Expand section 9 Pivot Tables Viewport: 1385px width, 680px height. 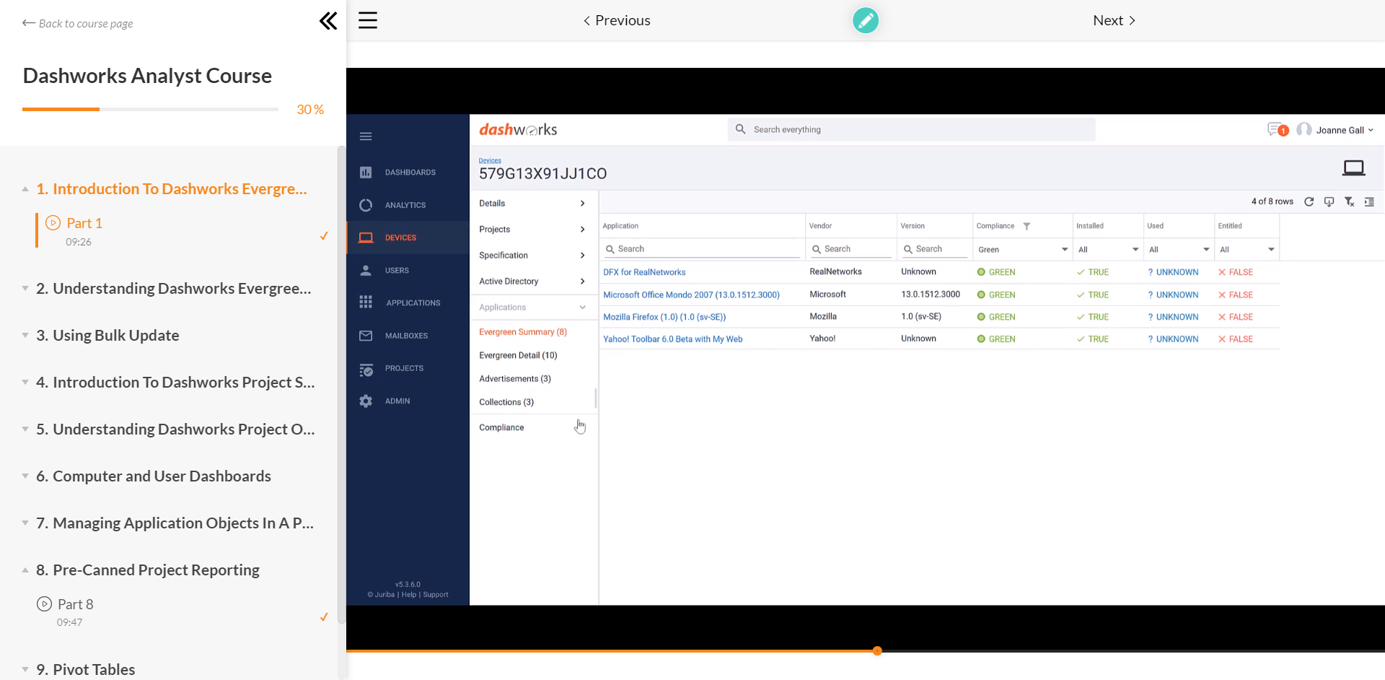coord(85,670)
